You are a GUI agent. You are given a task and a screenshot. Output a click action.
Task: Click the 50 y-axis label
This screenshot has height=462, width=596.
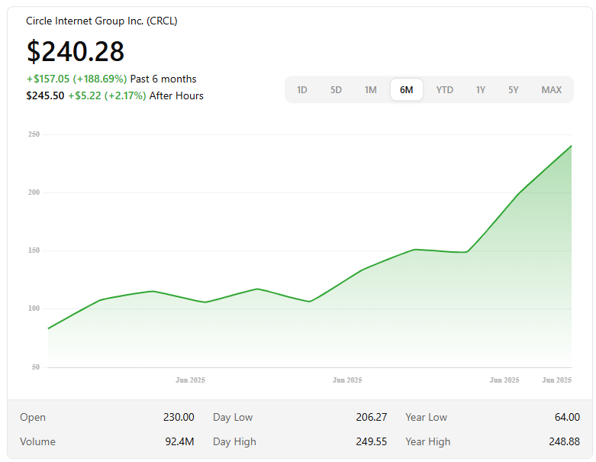36,367
